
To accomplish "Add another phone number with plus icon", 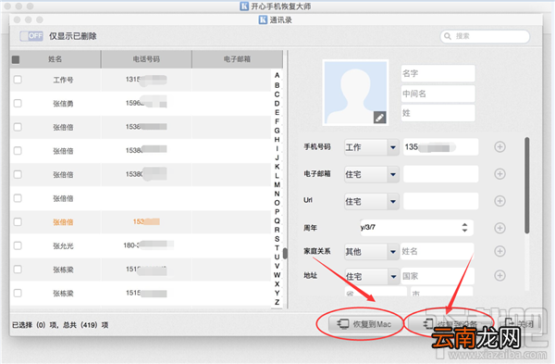I will coord(499,146).
